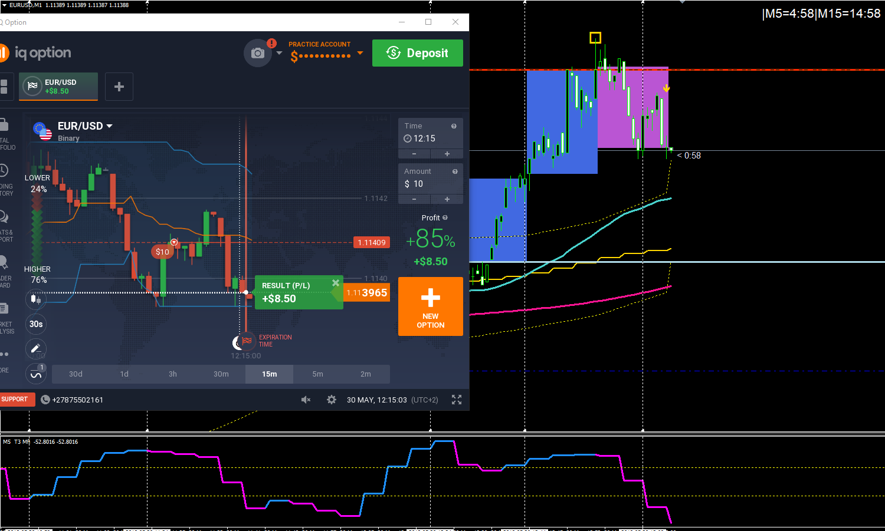Click the Amount field showing $ 10
The height and width of the screenshot is (531, 885).
(431, 179)
